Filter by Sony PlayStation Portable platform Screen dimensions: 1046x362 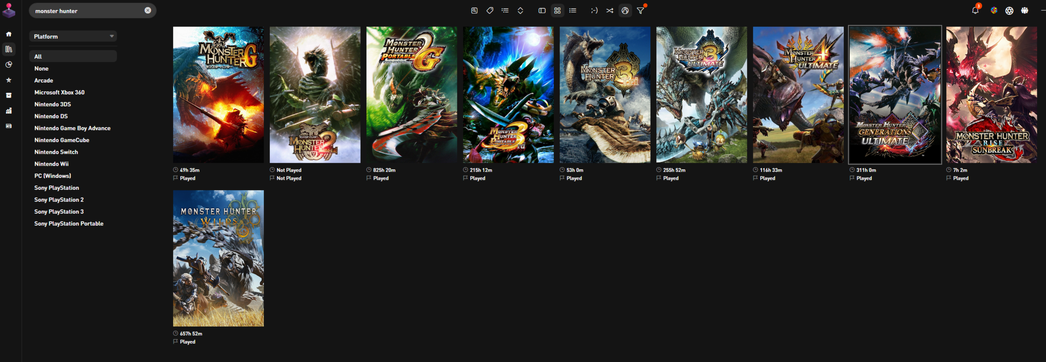[x=69, y=223]
